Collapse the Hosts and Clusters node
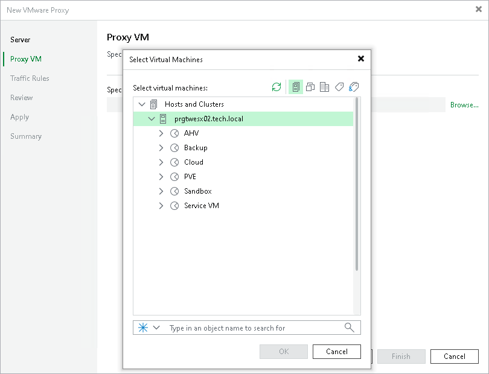Viewport: 489px width, 374px height. click(x=142, y=104)
